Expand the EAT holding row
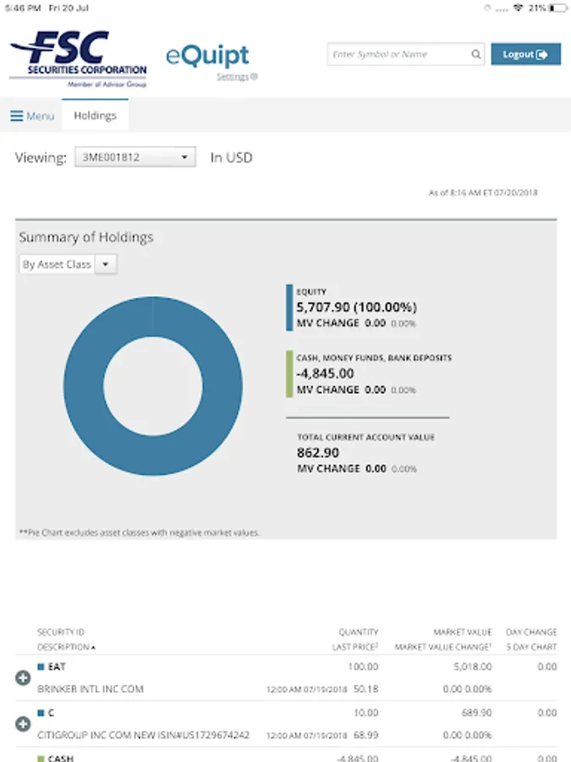571x762 pixels. tap(23, 677)
